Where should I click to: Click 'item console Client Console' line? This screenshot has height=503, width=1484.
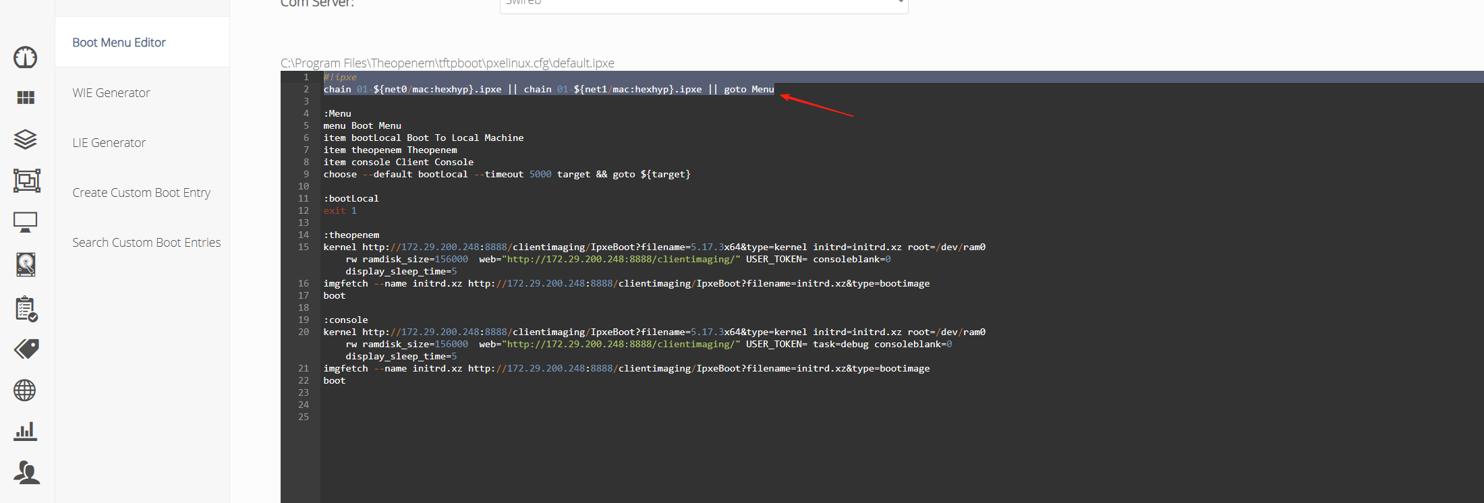click(x=399, y=162)
